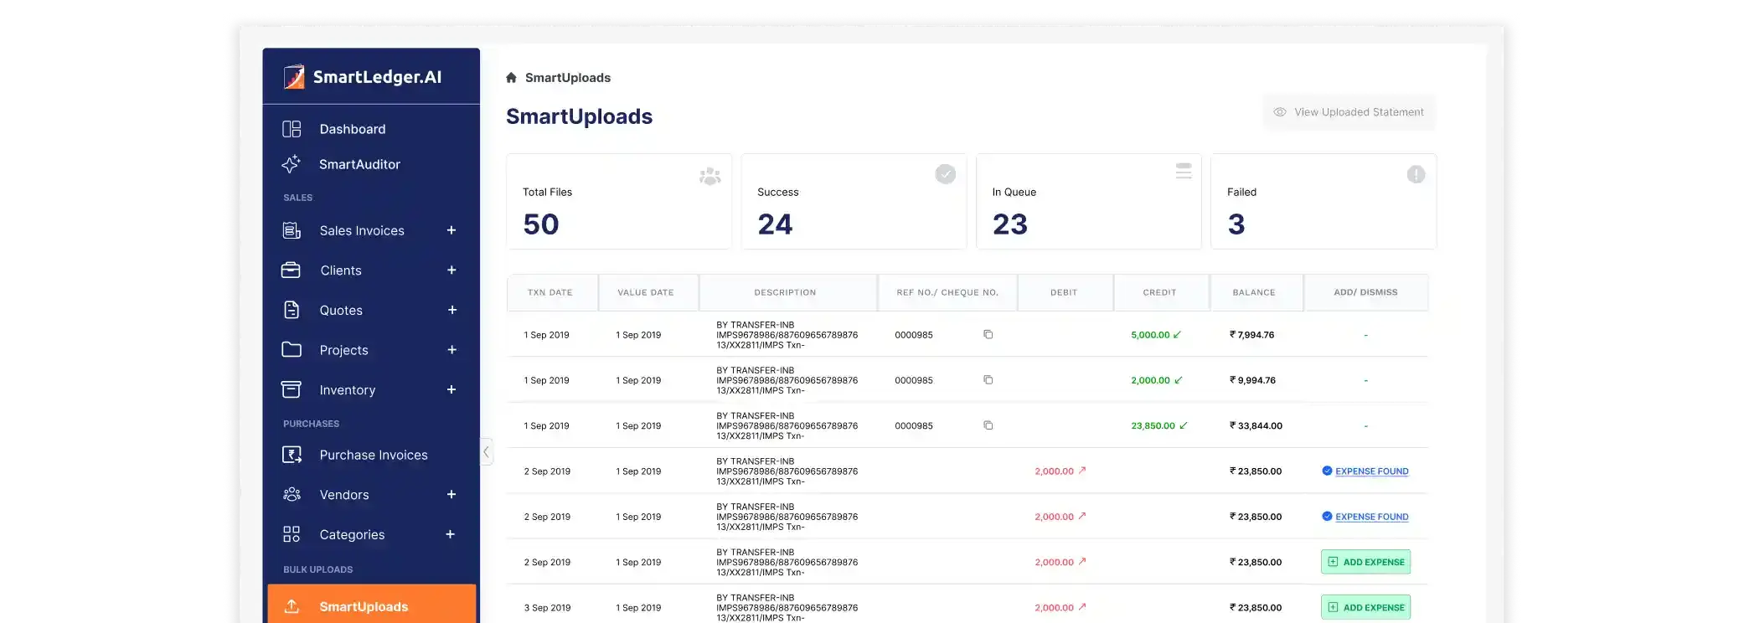Click the Total Files people icon

[710, 176]
